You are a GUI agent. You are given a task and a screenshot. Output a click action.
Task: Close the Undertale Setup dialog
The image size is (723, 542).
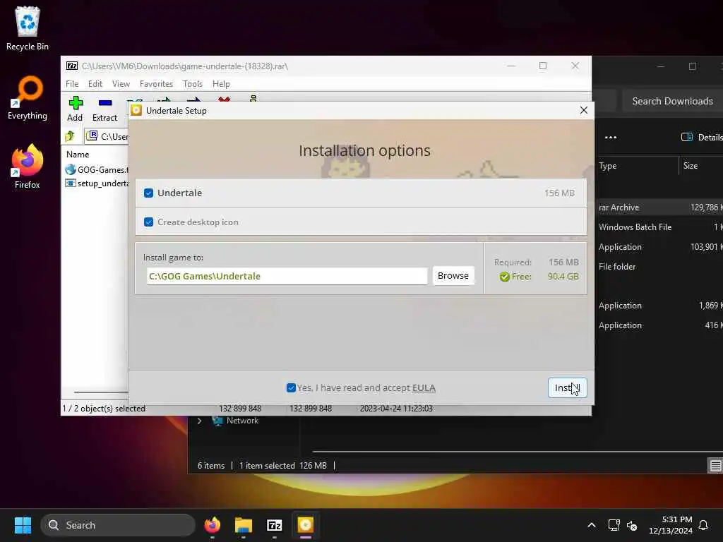pyautogui.click(x=583, y=110)
